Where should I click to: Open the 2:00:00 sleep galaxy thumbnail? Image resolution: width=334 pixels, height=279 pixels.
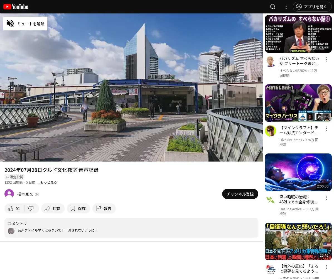pyautogui.click(x=298, y=172)
